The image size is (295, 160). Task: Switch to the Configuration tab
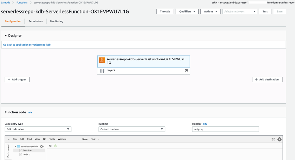pos(13,21)
